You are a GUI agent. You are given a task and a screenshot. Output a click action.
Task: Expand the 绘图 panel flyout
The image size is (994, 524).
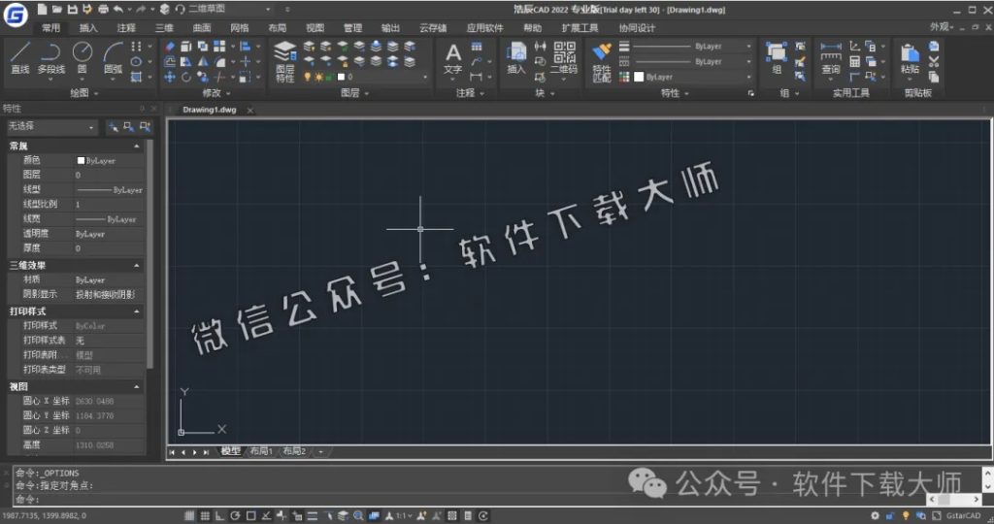click(x=83, y=93)
